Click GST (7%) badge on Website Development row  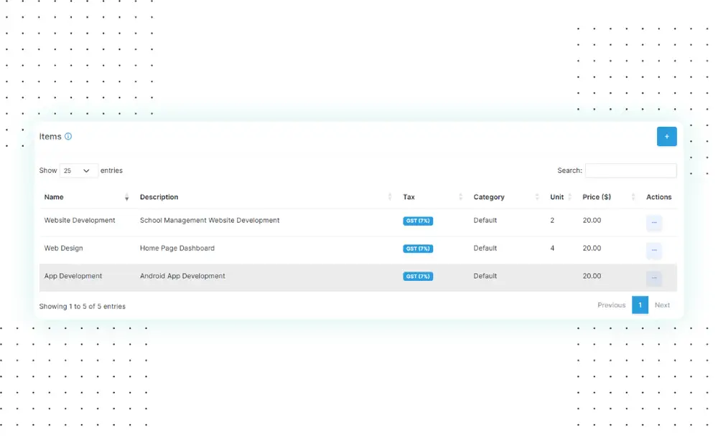pyautogui.click(x=418, y=221)
